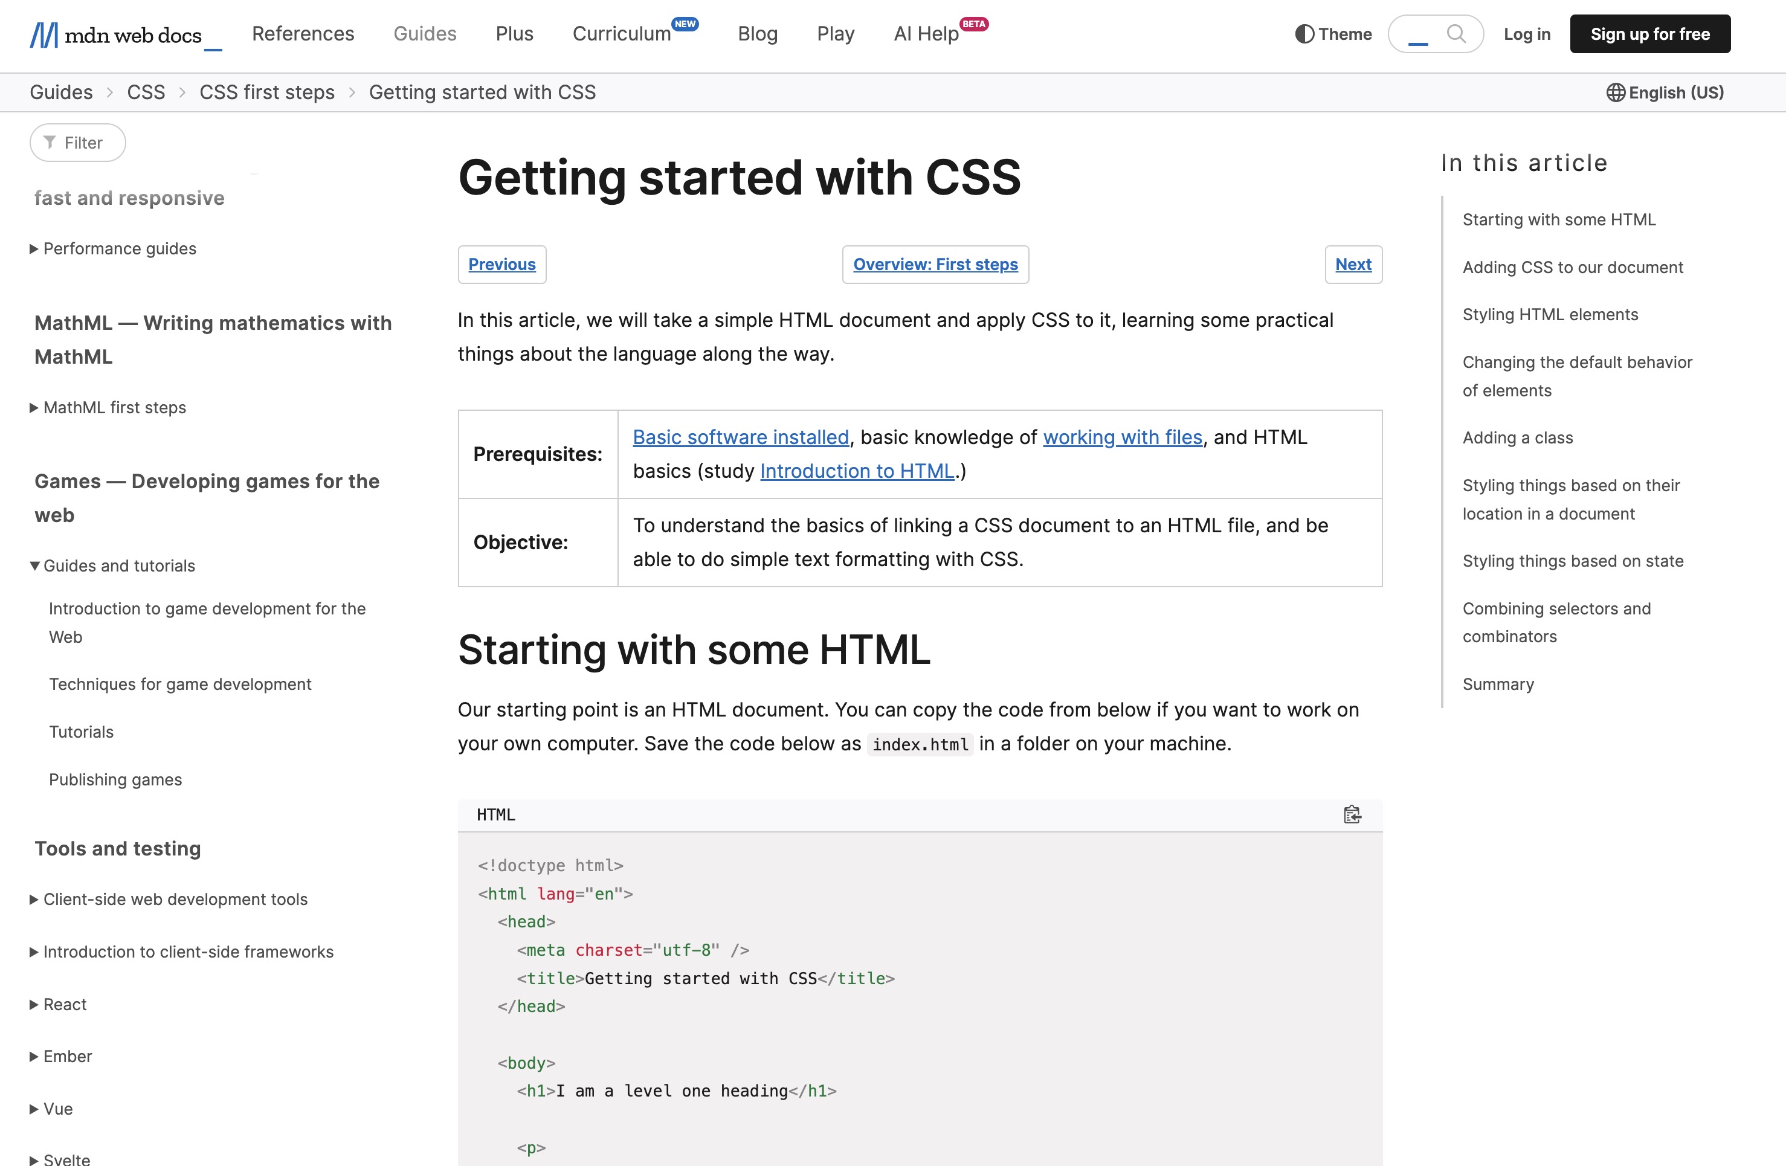Viewport: 1786px width, 1166px height.
Task: Click the Next article button
Action: pyautogui.click(x=1353, y=264)
